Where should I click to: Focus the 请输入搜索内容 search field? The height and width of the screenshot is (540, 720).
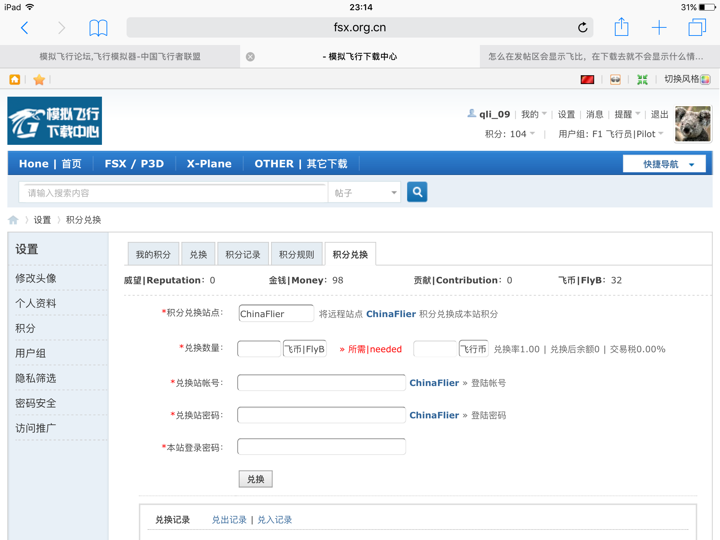(173, 193)
